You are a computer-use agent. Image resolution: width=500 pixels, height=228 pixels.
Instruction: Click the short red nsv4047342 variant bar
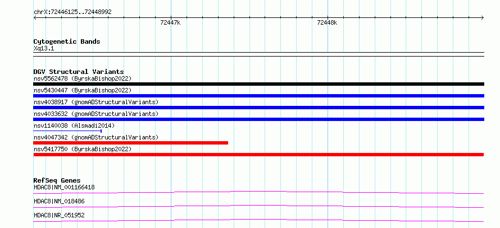[x=131, y=143]
